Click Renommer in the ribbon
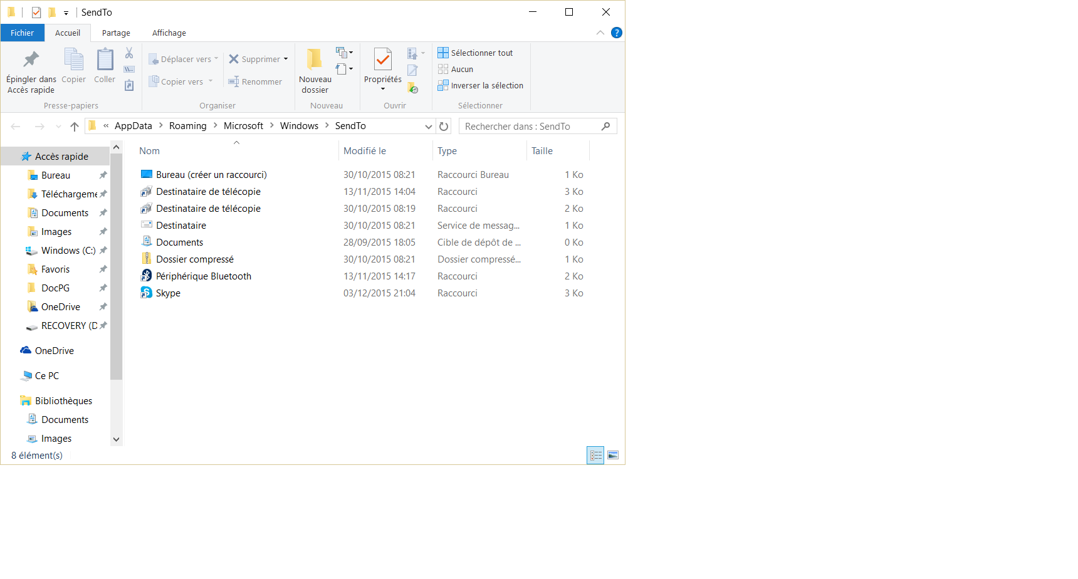Screen dimensions: 1078x579 tap(255, 81)
